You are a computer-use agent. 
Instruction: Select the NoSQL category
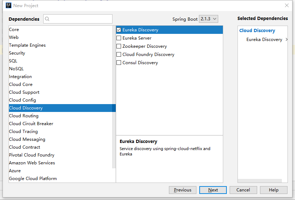pyautogui.click(x=60, y=69)
